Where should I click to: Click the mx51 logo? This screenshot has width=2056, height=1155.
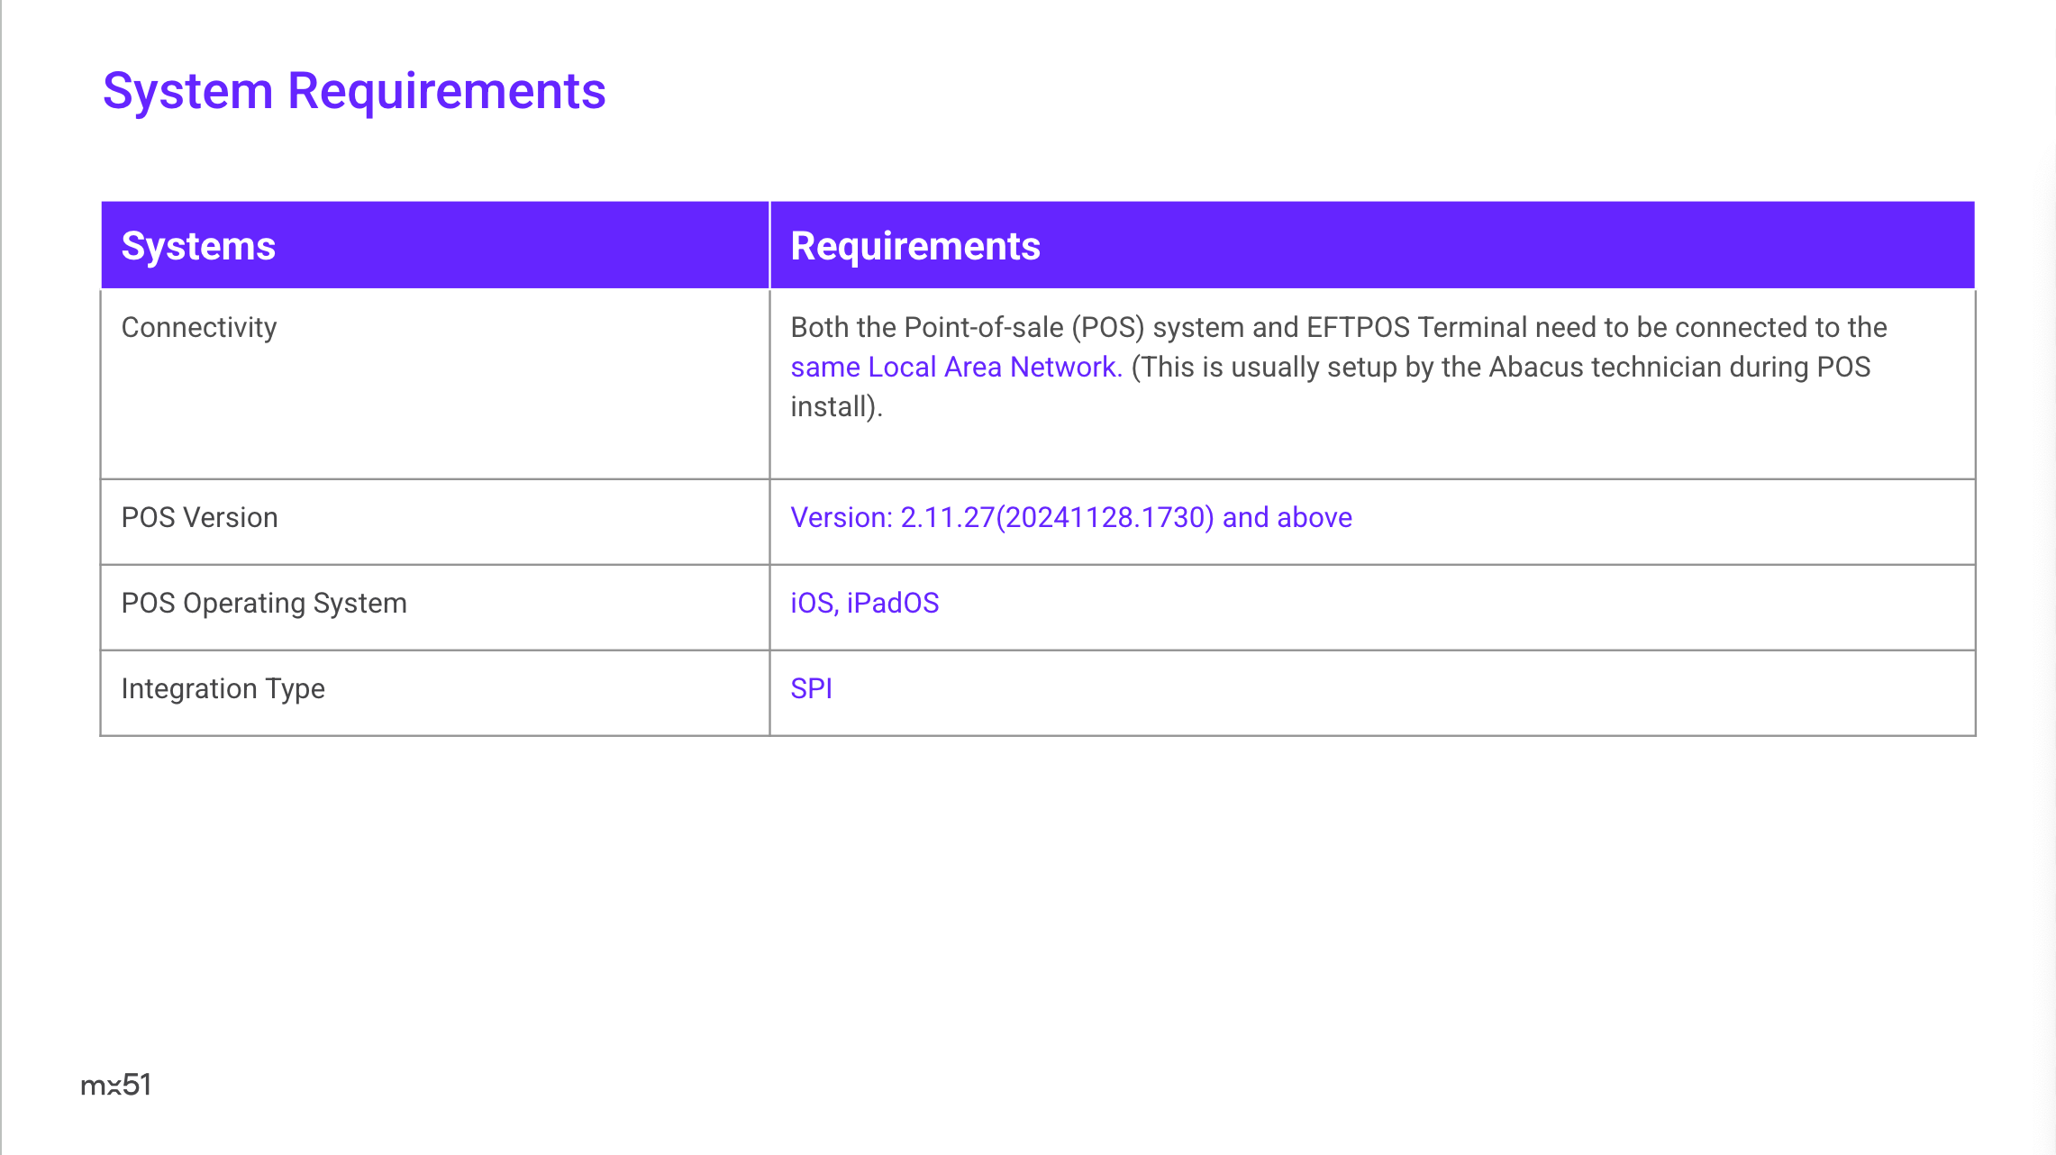point(115,1085)
